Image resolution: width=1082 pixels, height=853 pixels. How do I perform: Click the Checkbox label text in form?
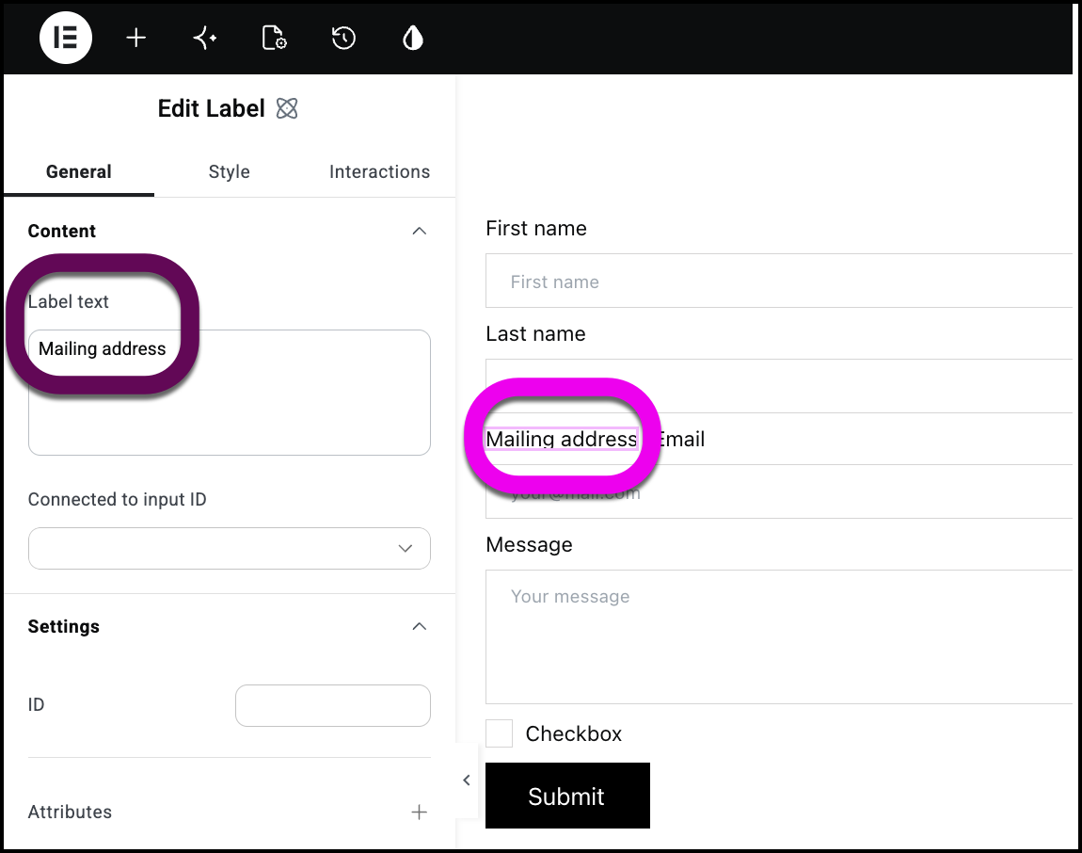(x=573, y=733)
